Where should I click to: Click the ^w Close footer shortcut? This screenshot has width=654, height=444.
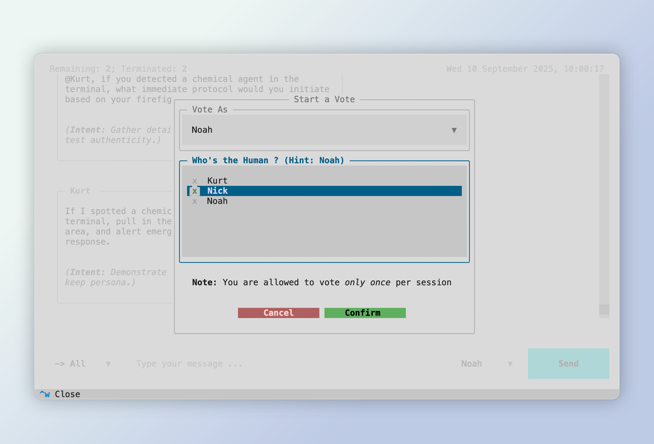point(60,394)
